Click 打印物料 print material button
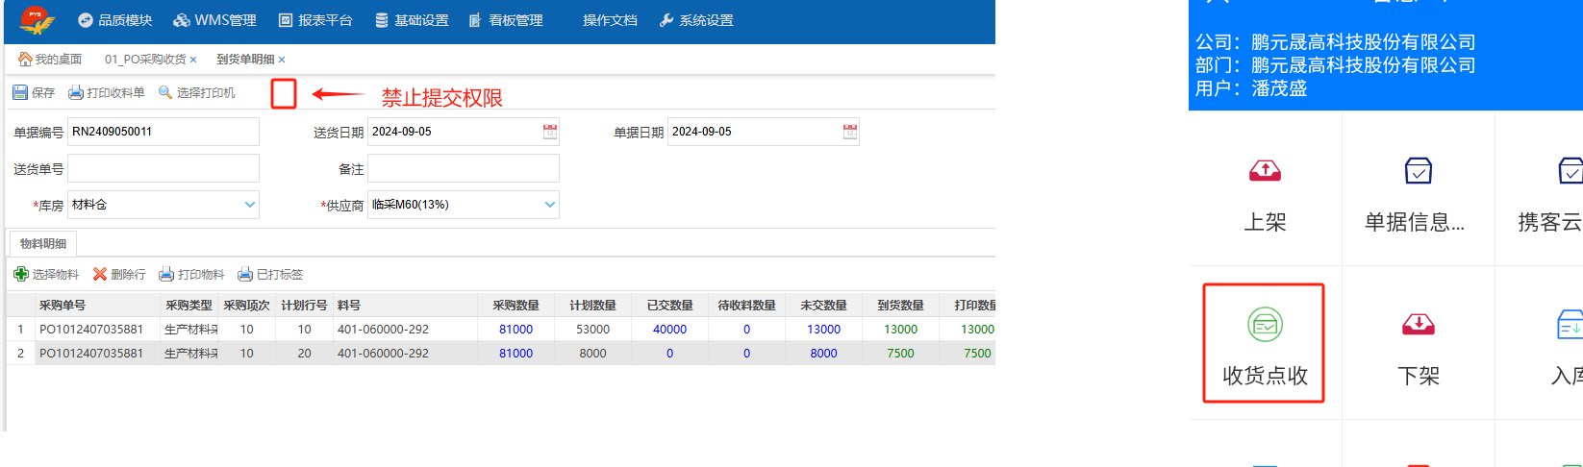 point(191,275)
